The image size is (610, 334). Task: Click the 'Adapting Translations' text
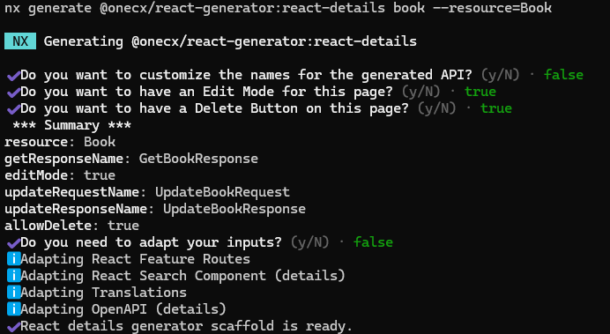pyautogui.click(x=103, y=293)
